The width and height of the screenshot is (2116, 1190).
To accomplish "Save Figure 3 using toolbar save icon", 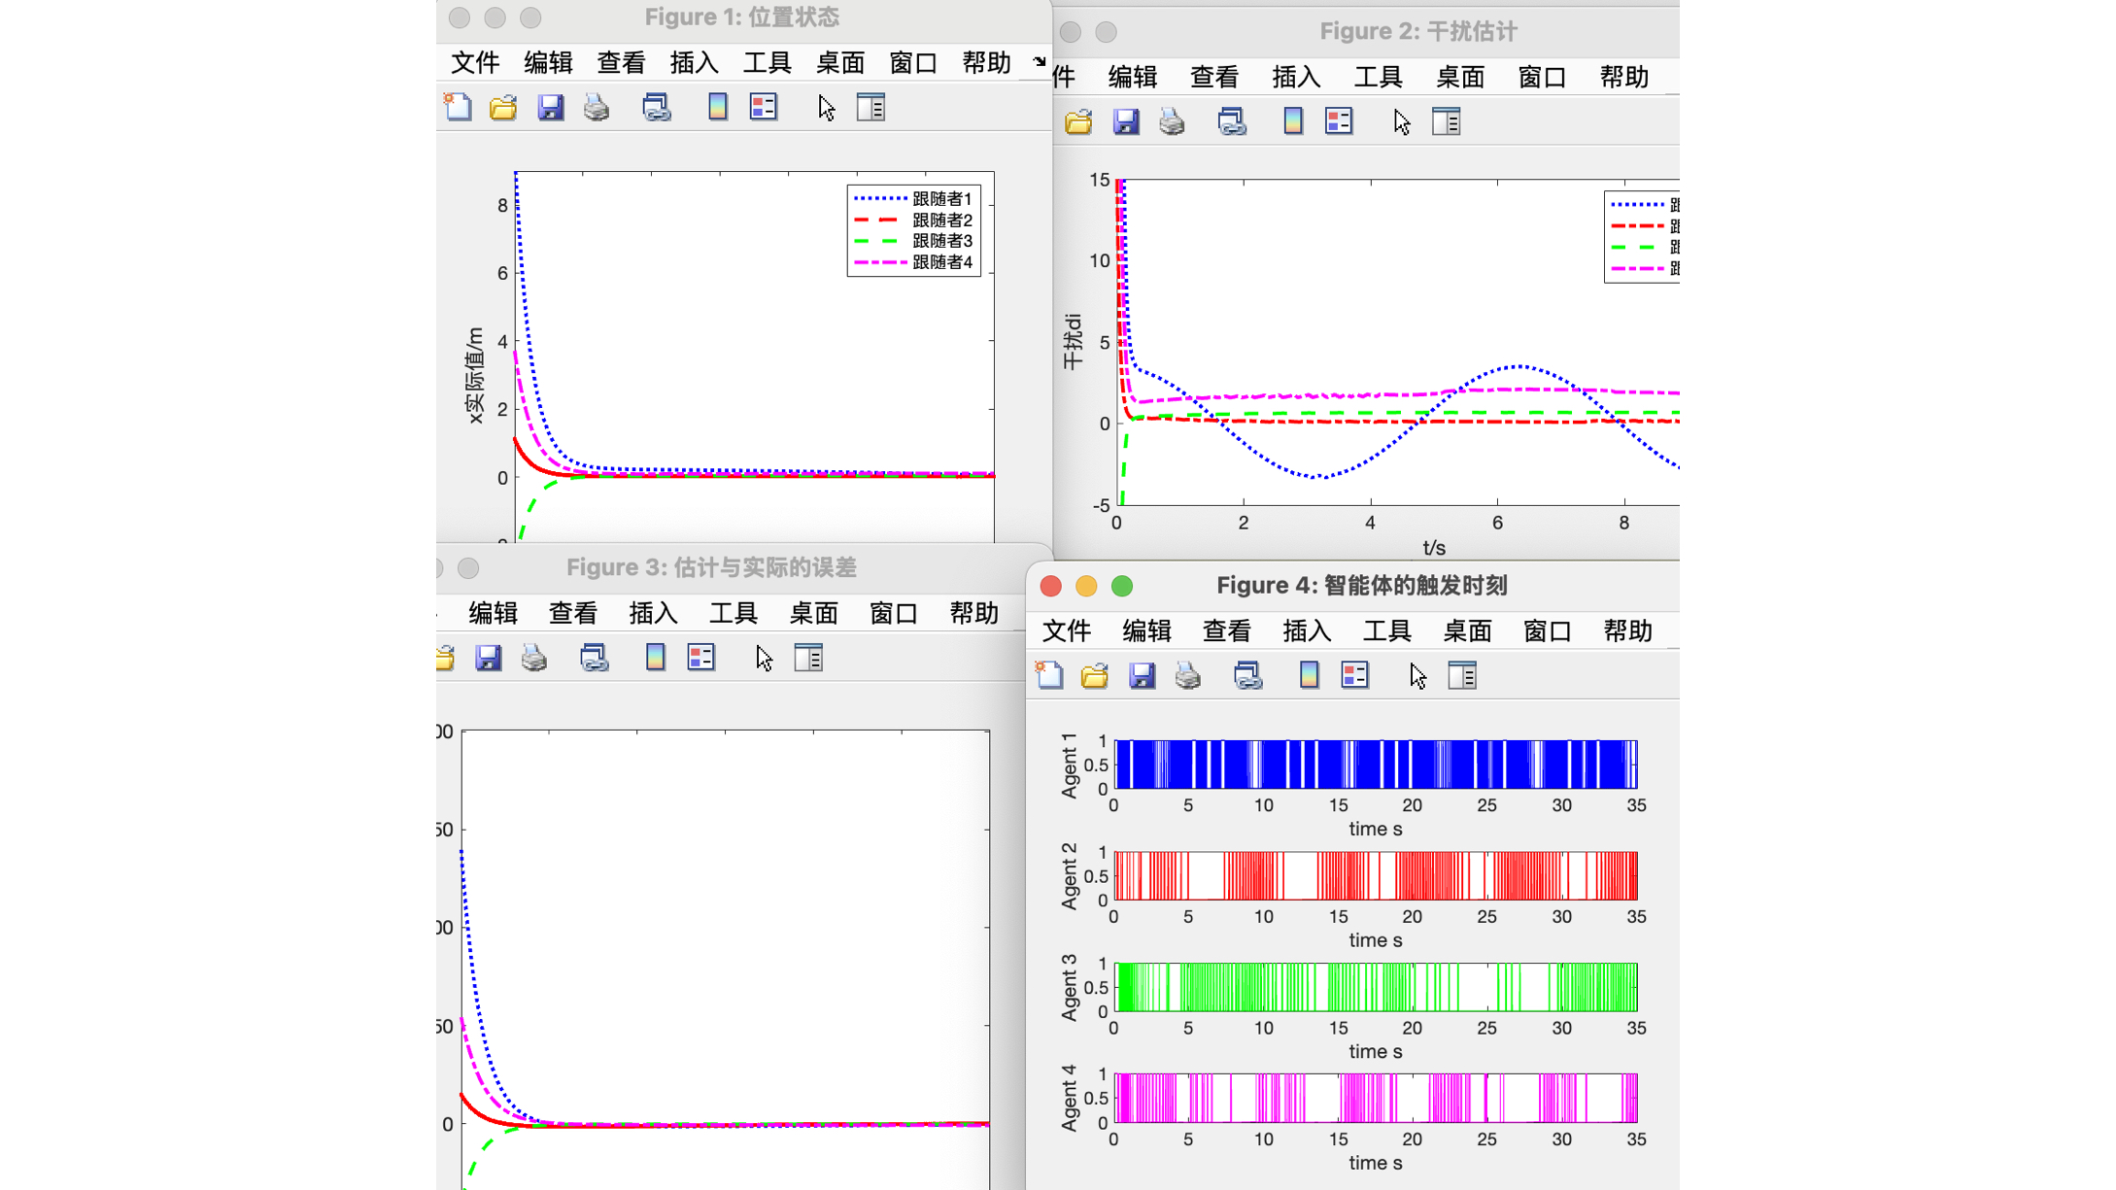I will click(489, 659).
